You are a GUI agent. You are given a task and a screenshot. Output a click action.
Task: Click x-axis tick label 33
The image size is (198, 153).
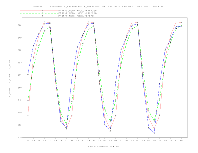point(88,140)
